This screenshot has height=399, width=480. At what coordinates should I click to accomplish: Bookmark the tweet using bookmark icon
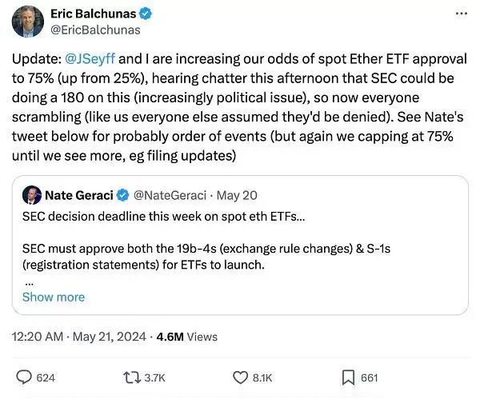349,377
